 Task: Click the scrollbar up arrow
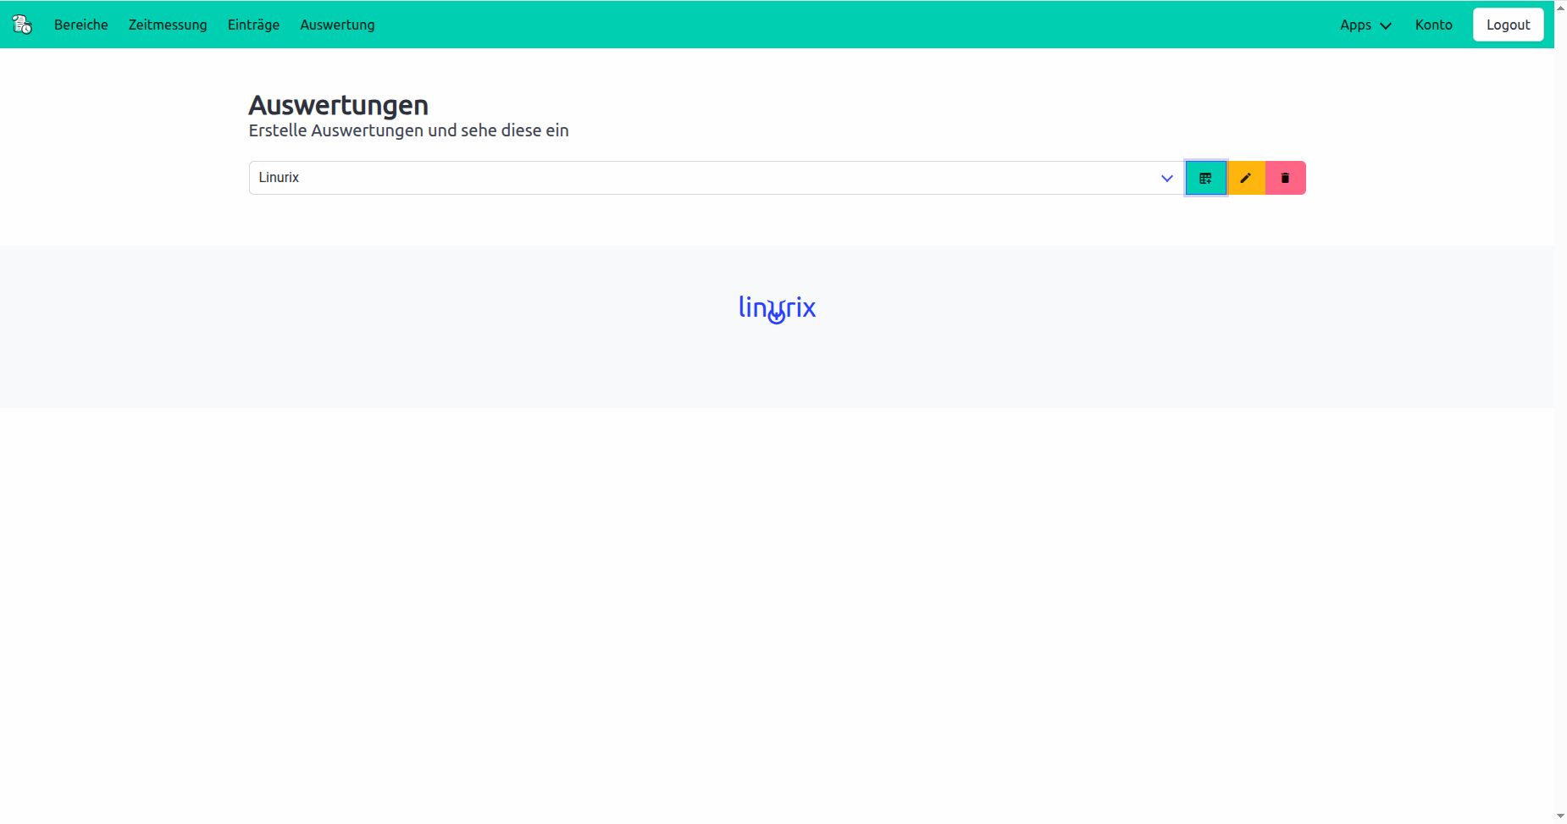(1560, 7)
